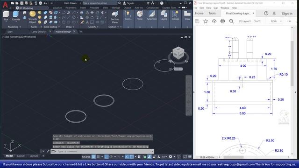This screenshot has width=299, height=168.
Task: Click the AutoCAD help question mark icon
Action: tap(162, 3)
